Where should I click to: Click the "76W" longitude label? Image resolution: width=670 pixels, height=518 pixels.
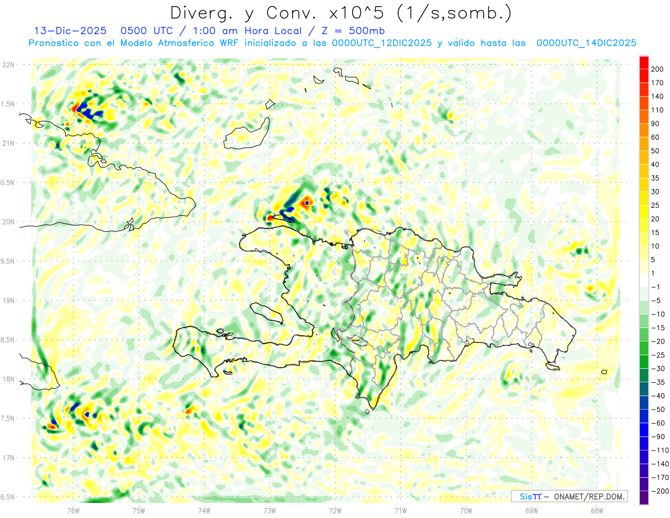73,510
